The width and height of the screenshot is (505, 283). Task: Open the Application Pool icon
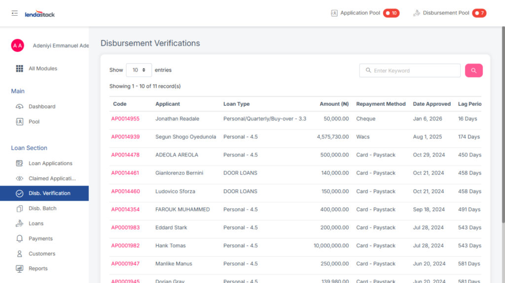point(334,13)
